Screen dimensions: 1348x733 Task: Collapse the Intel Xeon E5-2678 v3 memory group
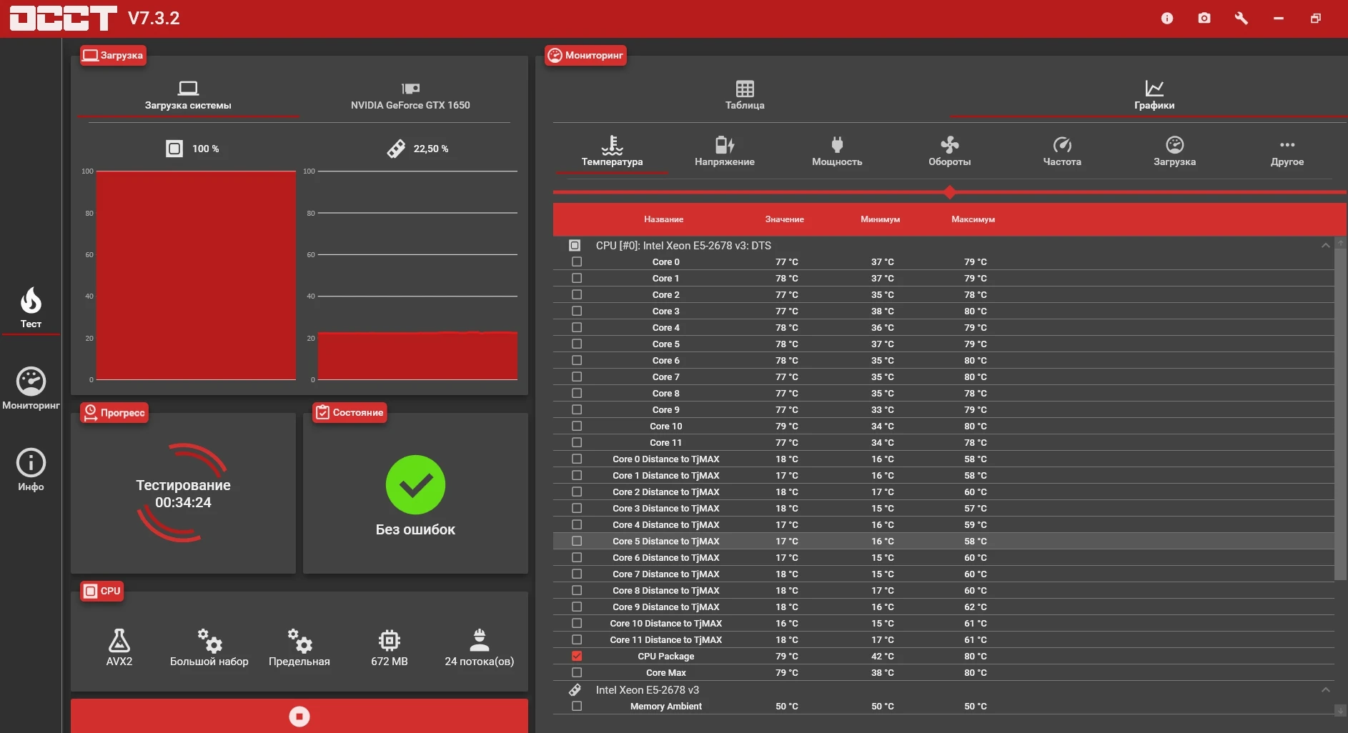1326,689
